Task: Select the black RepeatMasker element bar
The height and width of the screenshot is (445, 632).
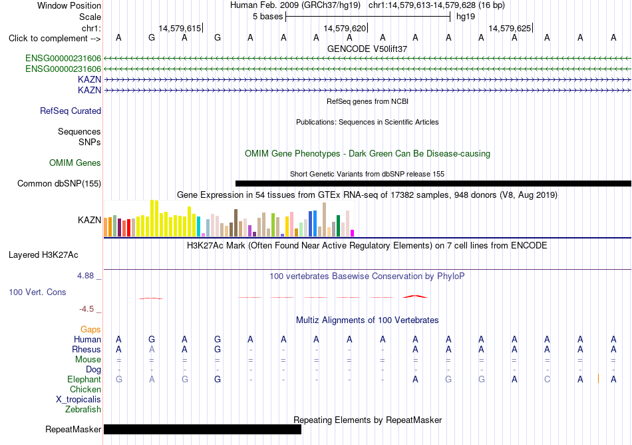Action: tap(202, 429)
